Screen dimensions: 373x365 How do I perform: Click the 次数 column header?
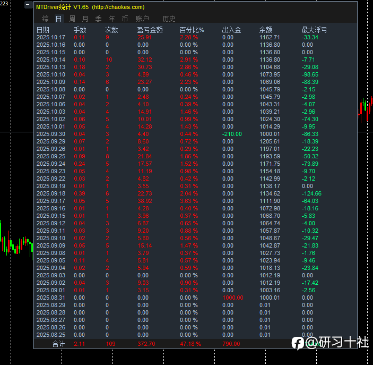(111, 30)
